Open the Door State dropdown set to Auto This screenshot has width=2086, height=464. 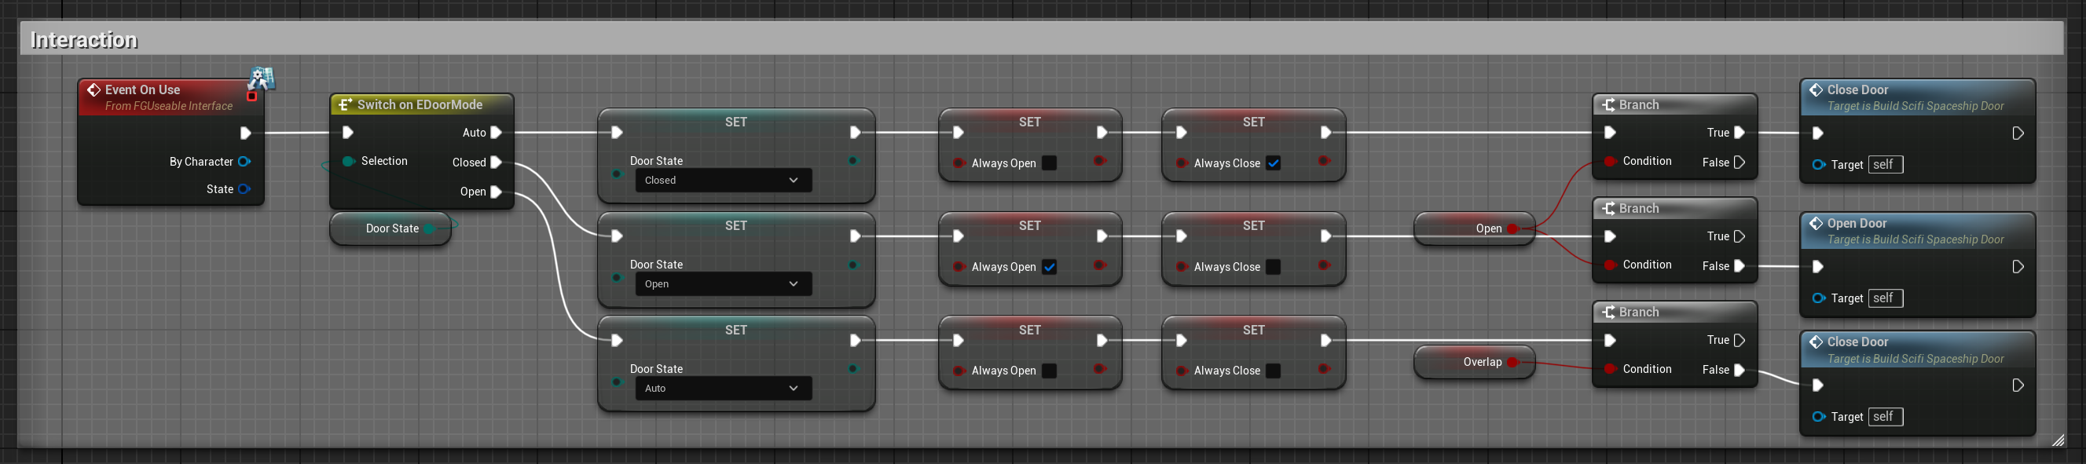(723, 389)
